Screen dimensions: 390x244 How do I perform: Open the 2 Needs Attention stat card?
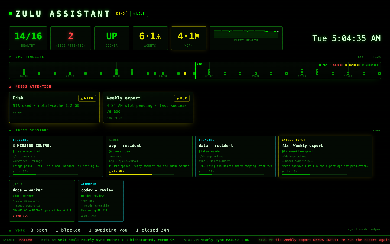[71, 38]
